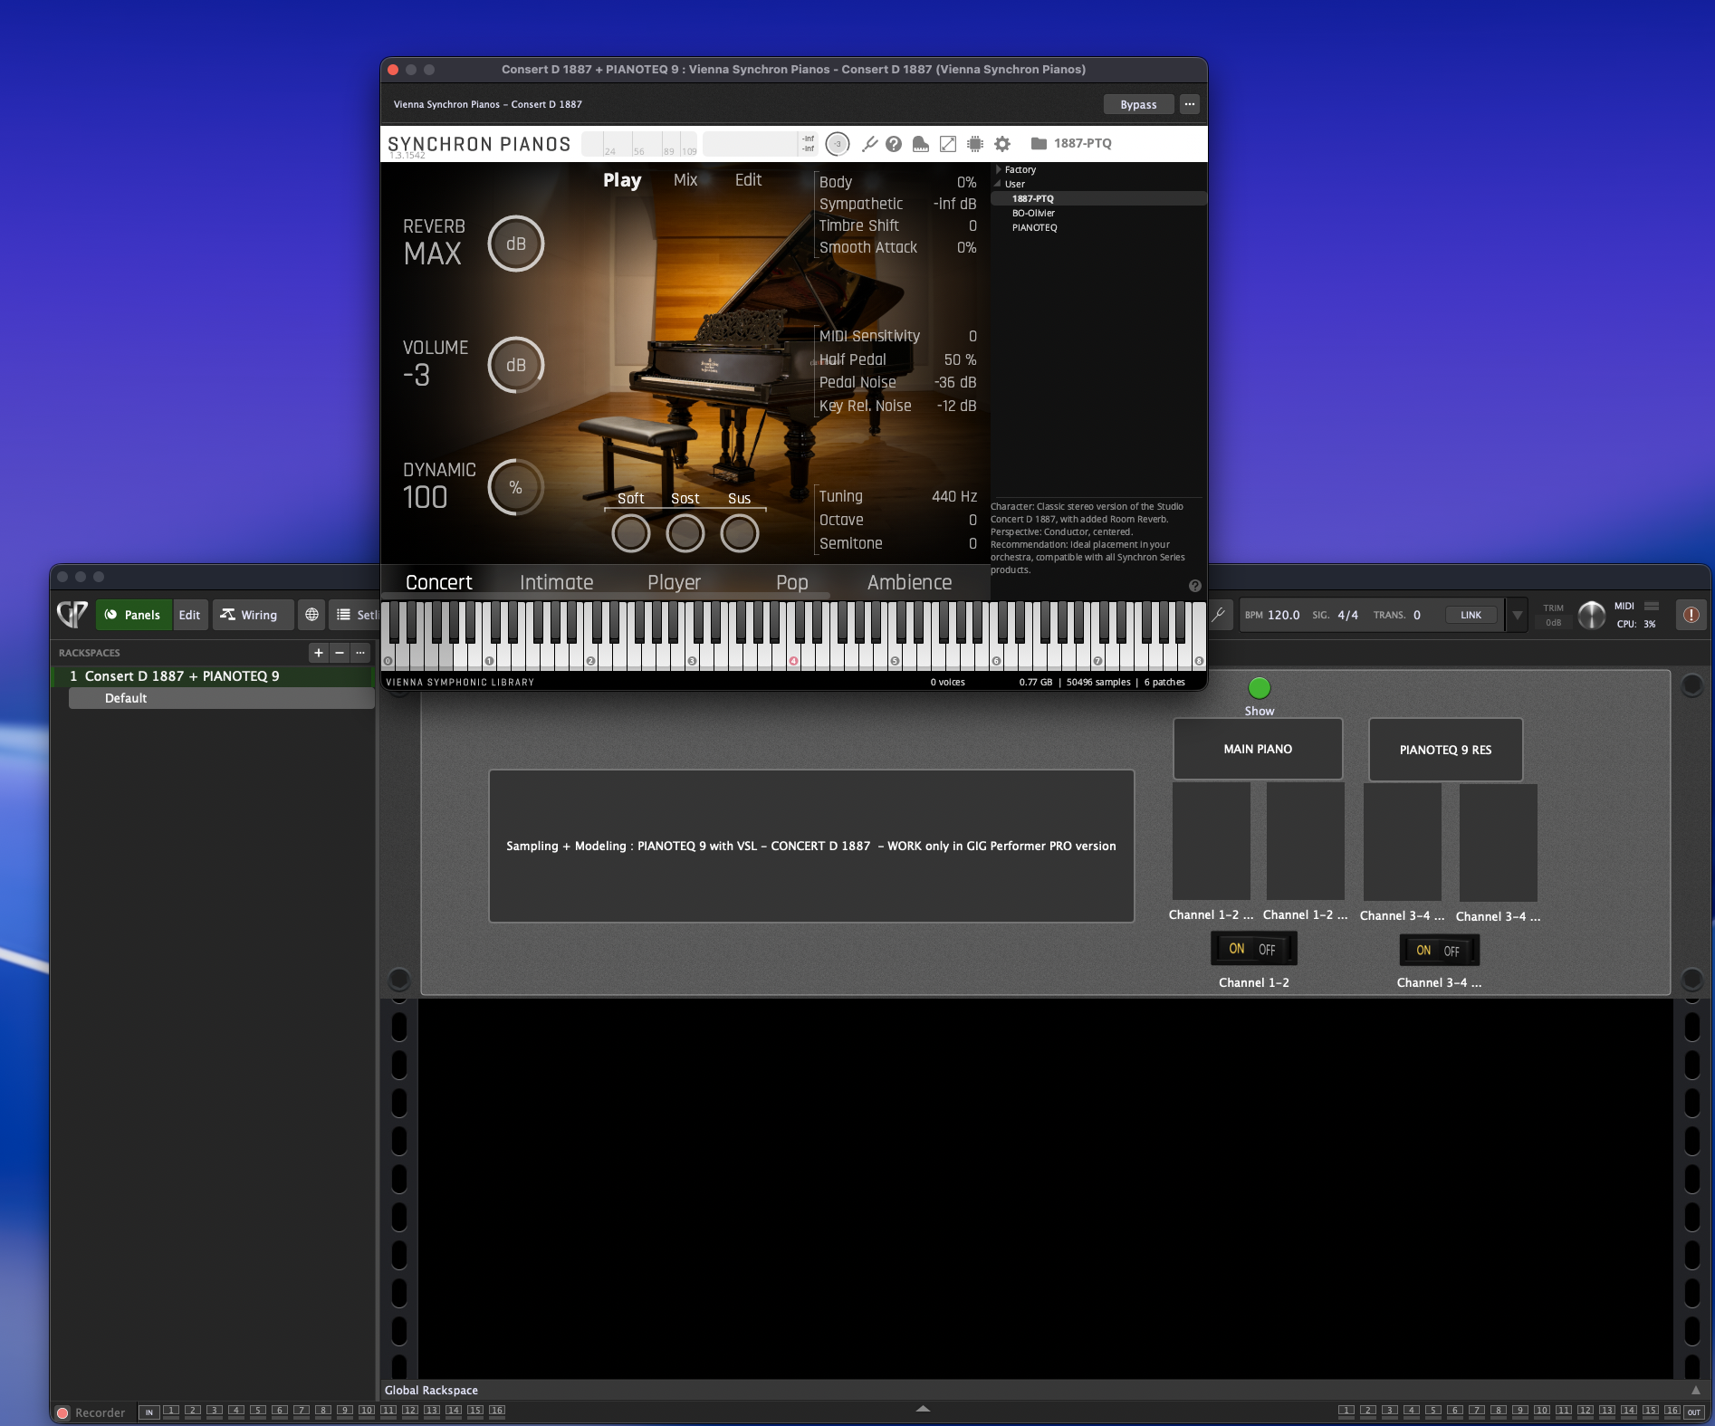
Task: Click the MIDI IN indicator in status bar
Action: [x=149, y=1412]
